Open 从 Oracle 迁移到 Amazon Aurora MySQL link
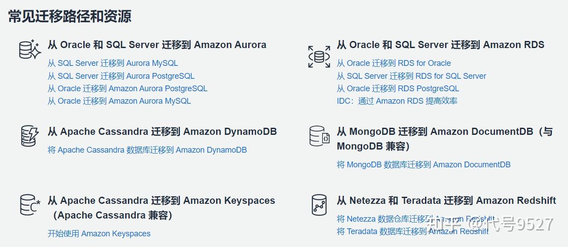568x247 pixels. 119,101
